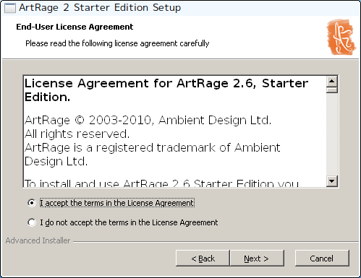Proceed with the Next button

(257, 259)
